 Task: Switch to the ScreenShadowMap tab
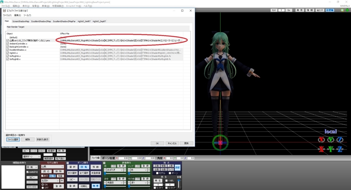coord(21,22)
